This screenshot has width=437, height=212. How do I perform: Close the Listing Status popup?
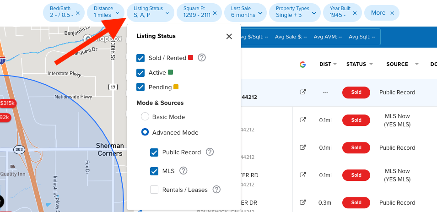pyautogui.click(x=229, y=37)
